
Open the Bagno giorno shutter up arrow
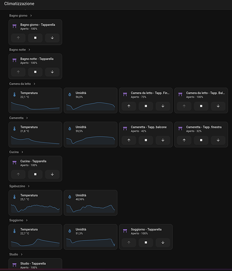(18, 38)
